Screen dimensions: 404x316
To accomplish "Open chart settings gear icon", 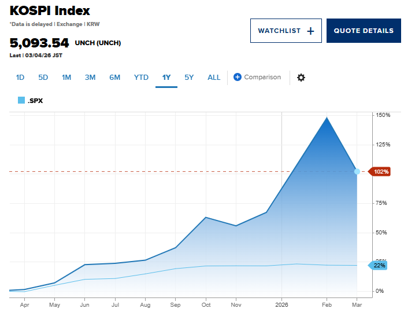I will pyautogui.click(x=301, y=78).
